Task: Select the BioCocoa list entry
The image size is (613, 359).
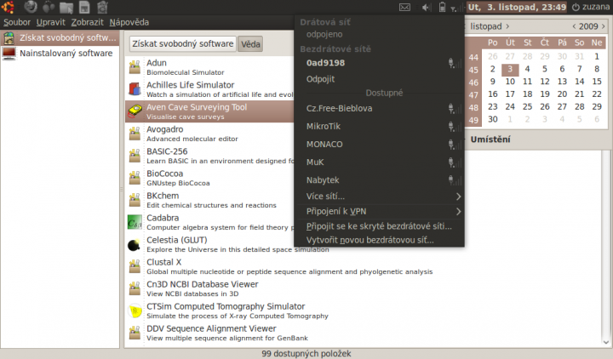Action: 209,178
